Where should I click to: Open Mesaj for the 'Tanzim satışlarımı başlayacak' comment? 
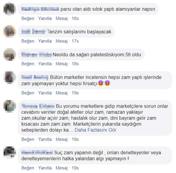tap(62, 41)
